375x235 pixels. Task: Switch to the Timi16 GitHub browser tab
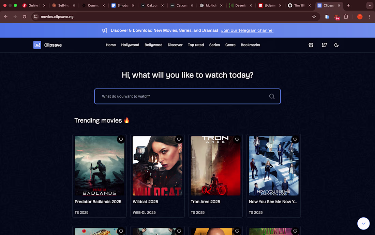click(299, 5)
